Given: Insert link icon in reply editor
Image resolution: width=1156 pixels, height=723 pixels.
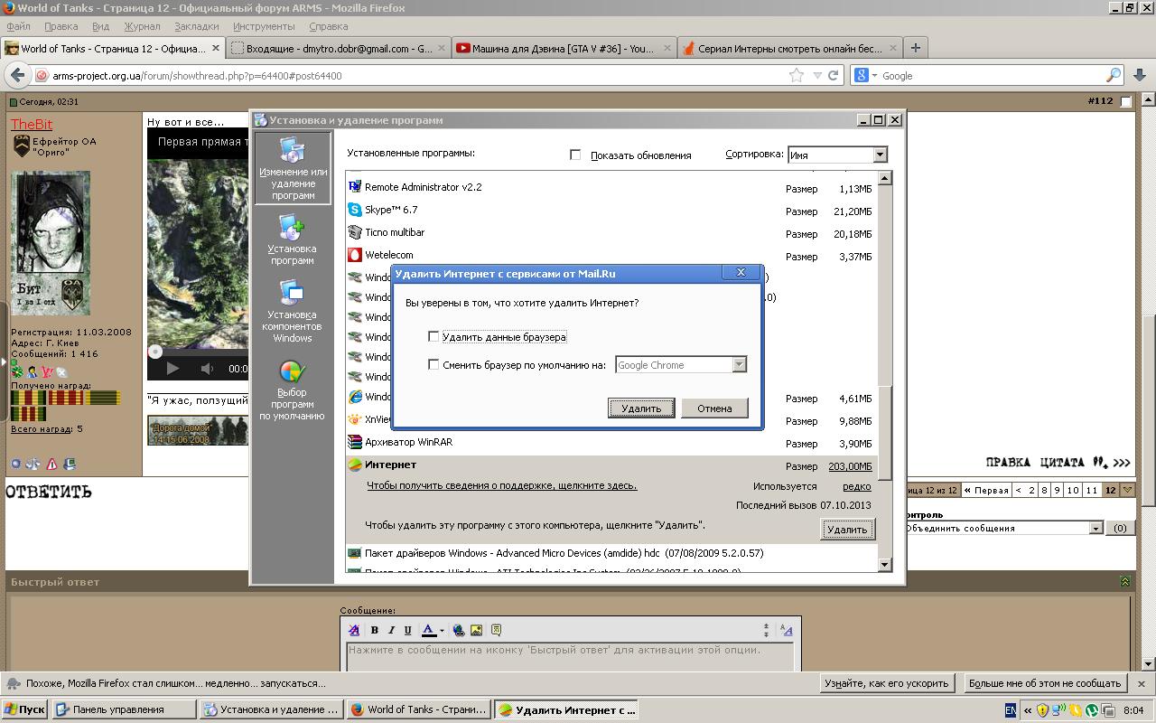Looking at the screenshot, I should [459, 631].
